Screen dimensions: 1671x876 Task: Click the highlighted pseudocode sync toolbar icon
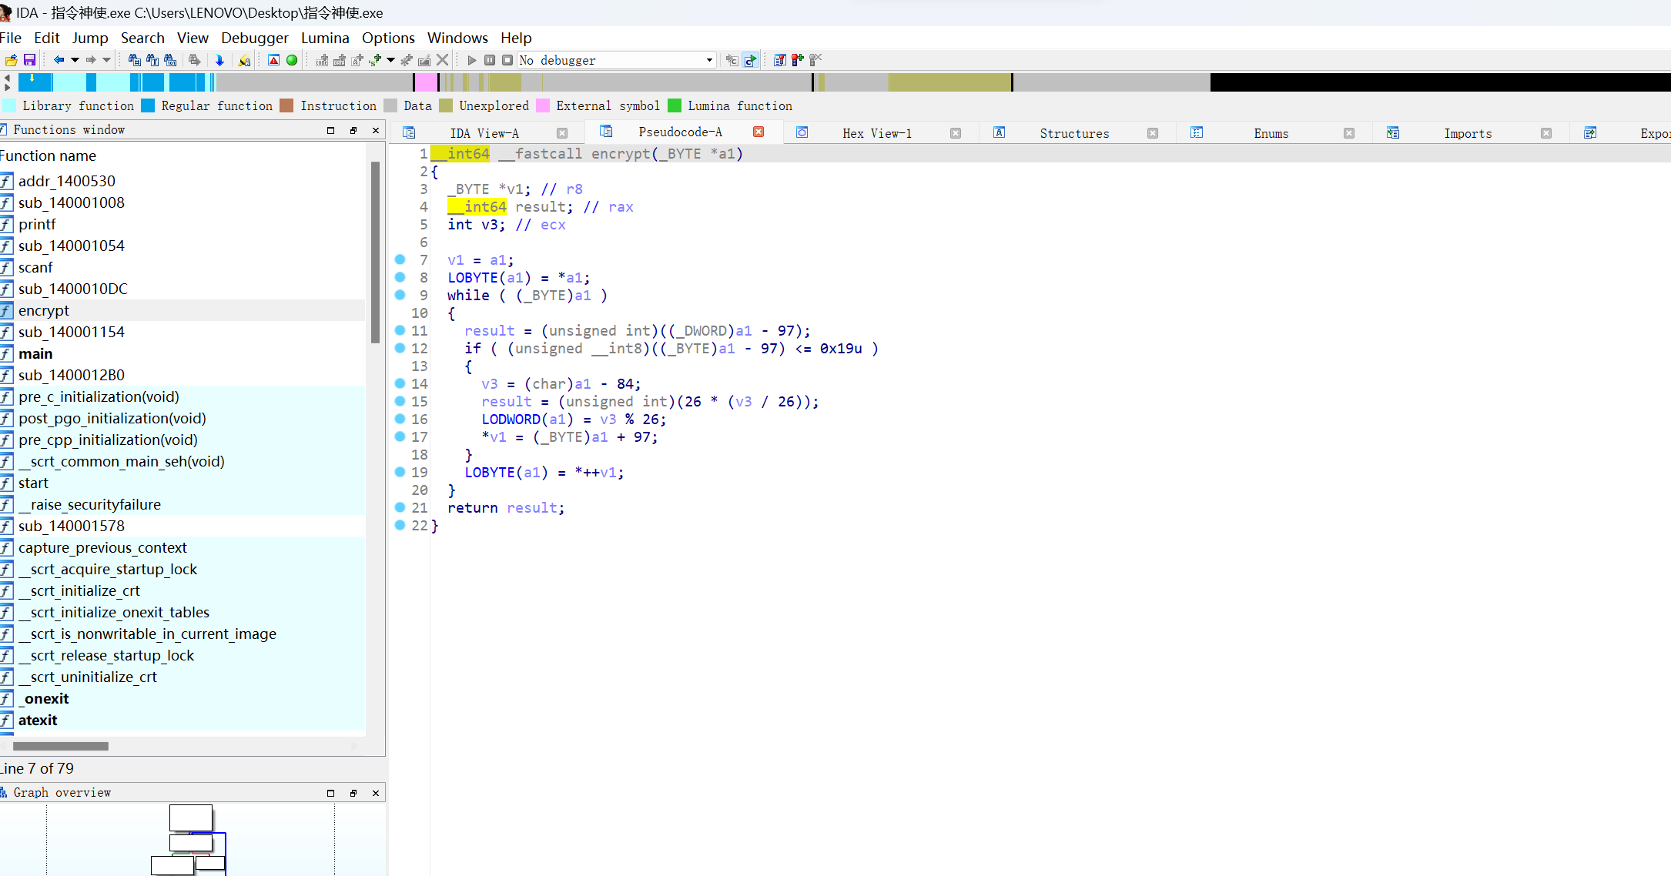tap(750, 60)
